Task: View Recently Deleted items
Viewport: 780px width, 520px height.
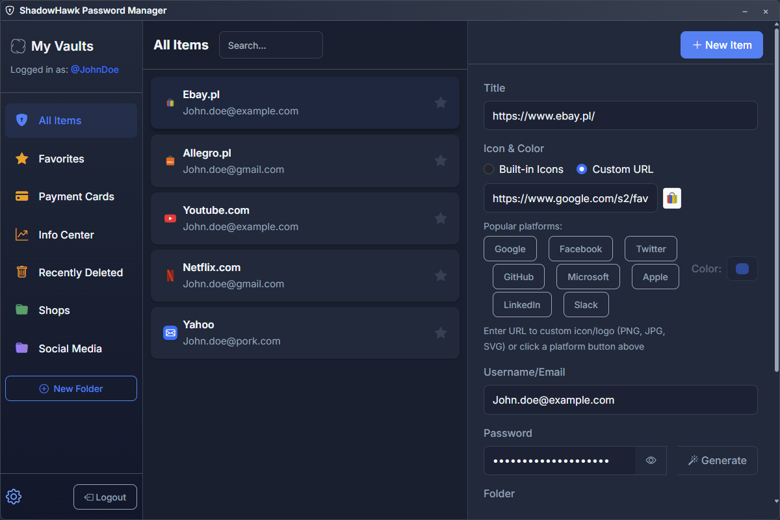Action: [71, 272]
